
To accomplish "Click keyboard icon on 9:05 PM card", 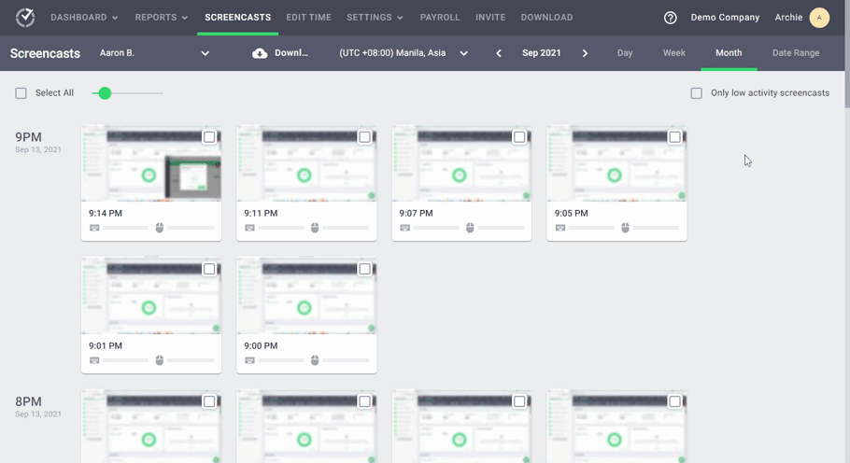I will pyautogui.click(x=560, y=228).
